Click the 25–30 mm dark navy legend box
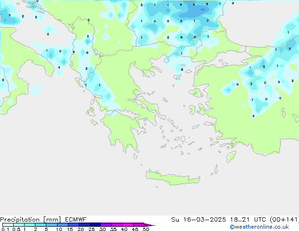This screenshot has height=231, width=299. click(x=95, y=225)
